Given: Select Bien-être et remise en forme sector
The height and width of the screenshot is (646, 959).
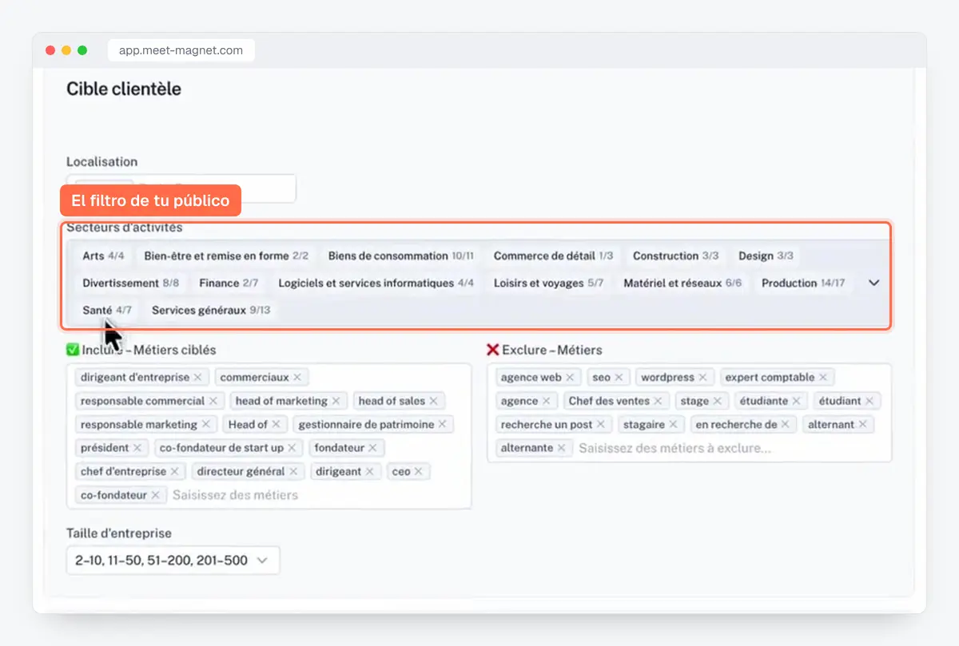Looking at the screenshot, I should pos(226,256).
